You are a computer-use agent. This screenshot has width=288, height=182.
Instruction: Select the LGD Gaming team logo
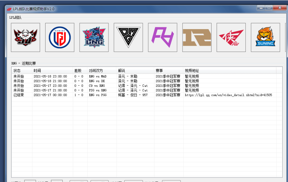(x=60, y=37)
